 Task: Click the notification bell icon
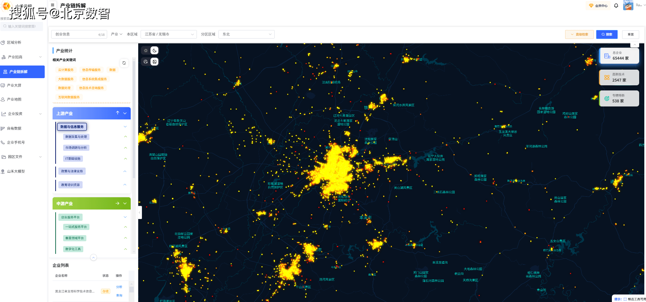[x=616, y=6]
